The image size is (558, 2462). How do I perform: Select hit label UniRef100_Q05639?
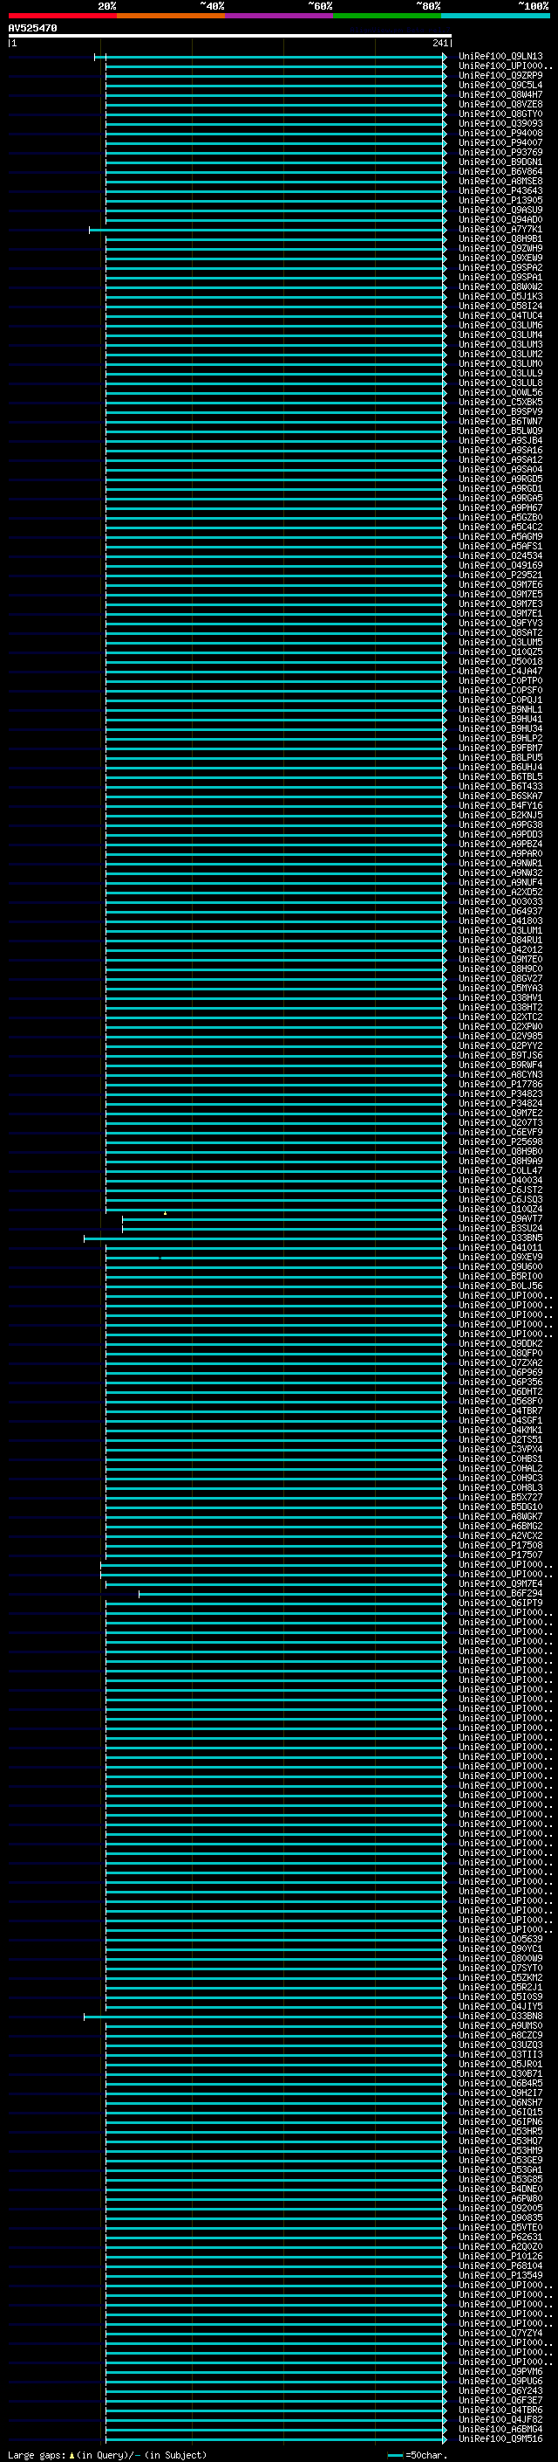(x=500, y=1939)
